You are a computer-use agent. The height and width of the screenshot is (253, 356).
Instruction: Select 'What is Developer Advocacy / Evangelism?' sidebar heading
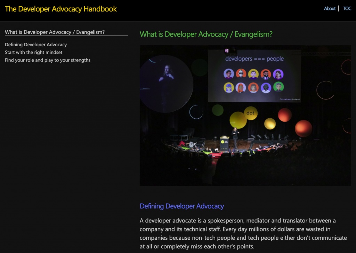pos(55,32)
